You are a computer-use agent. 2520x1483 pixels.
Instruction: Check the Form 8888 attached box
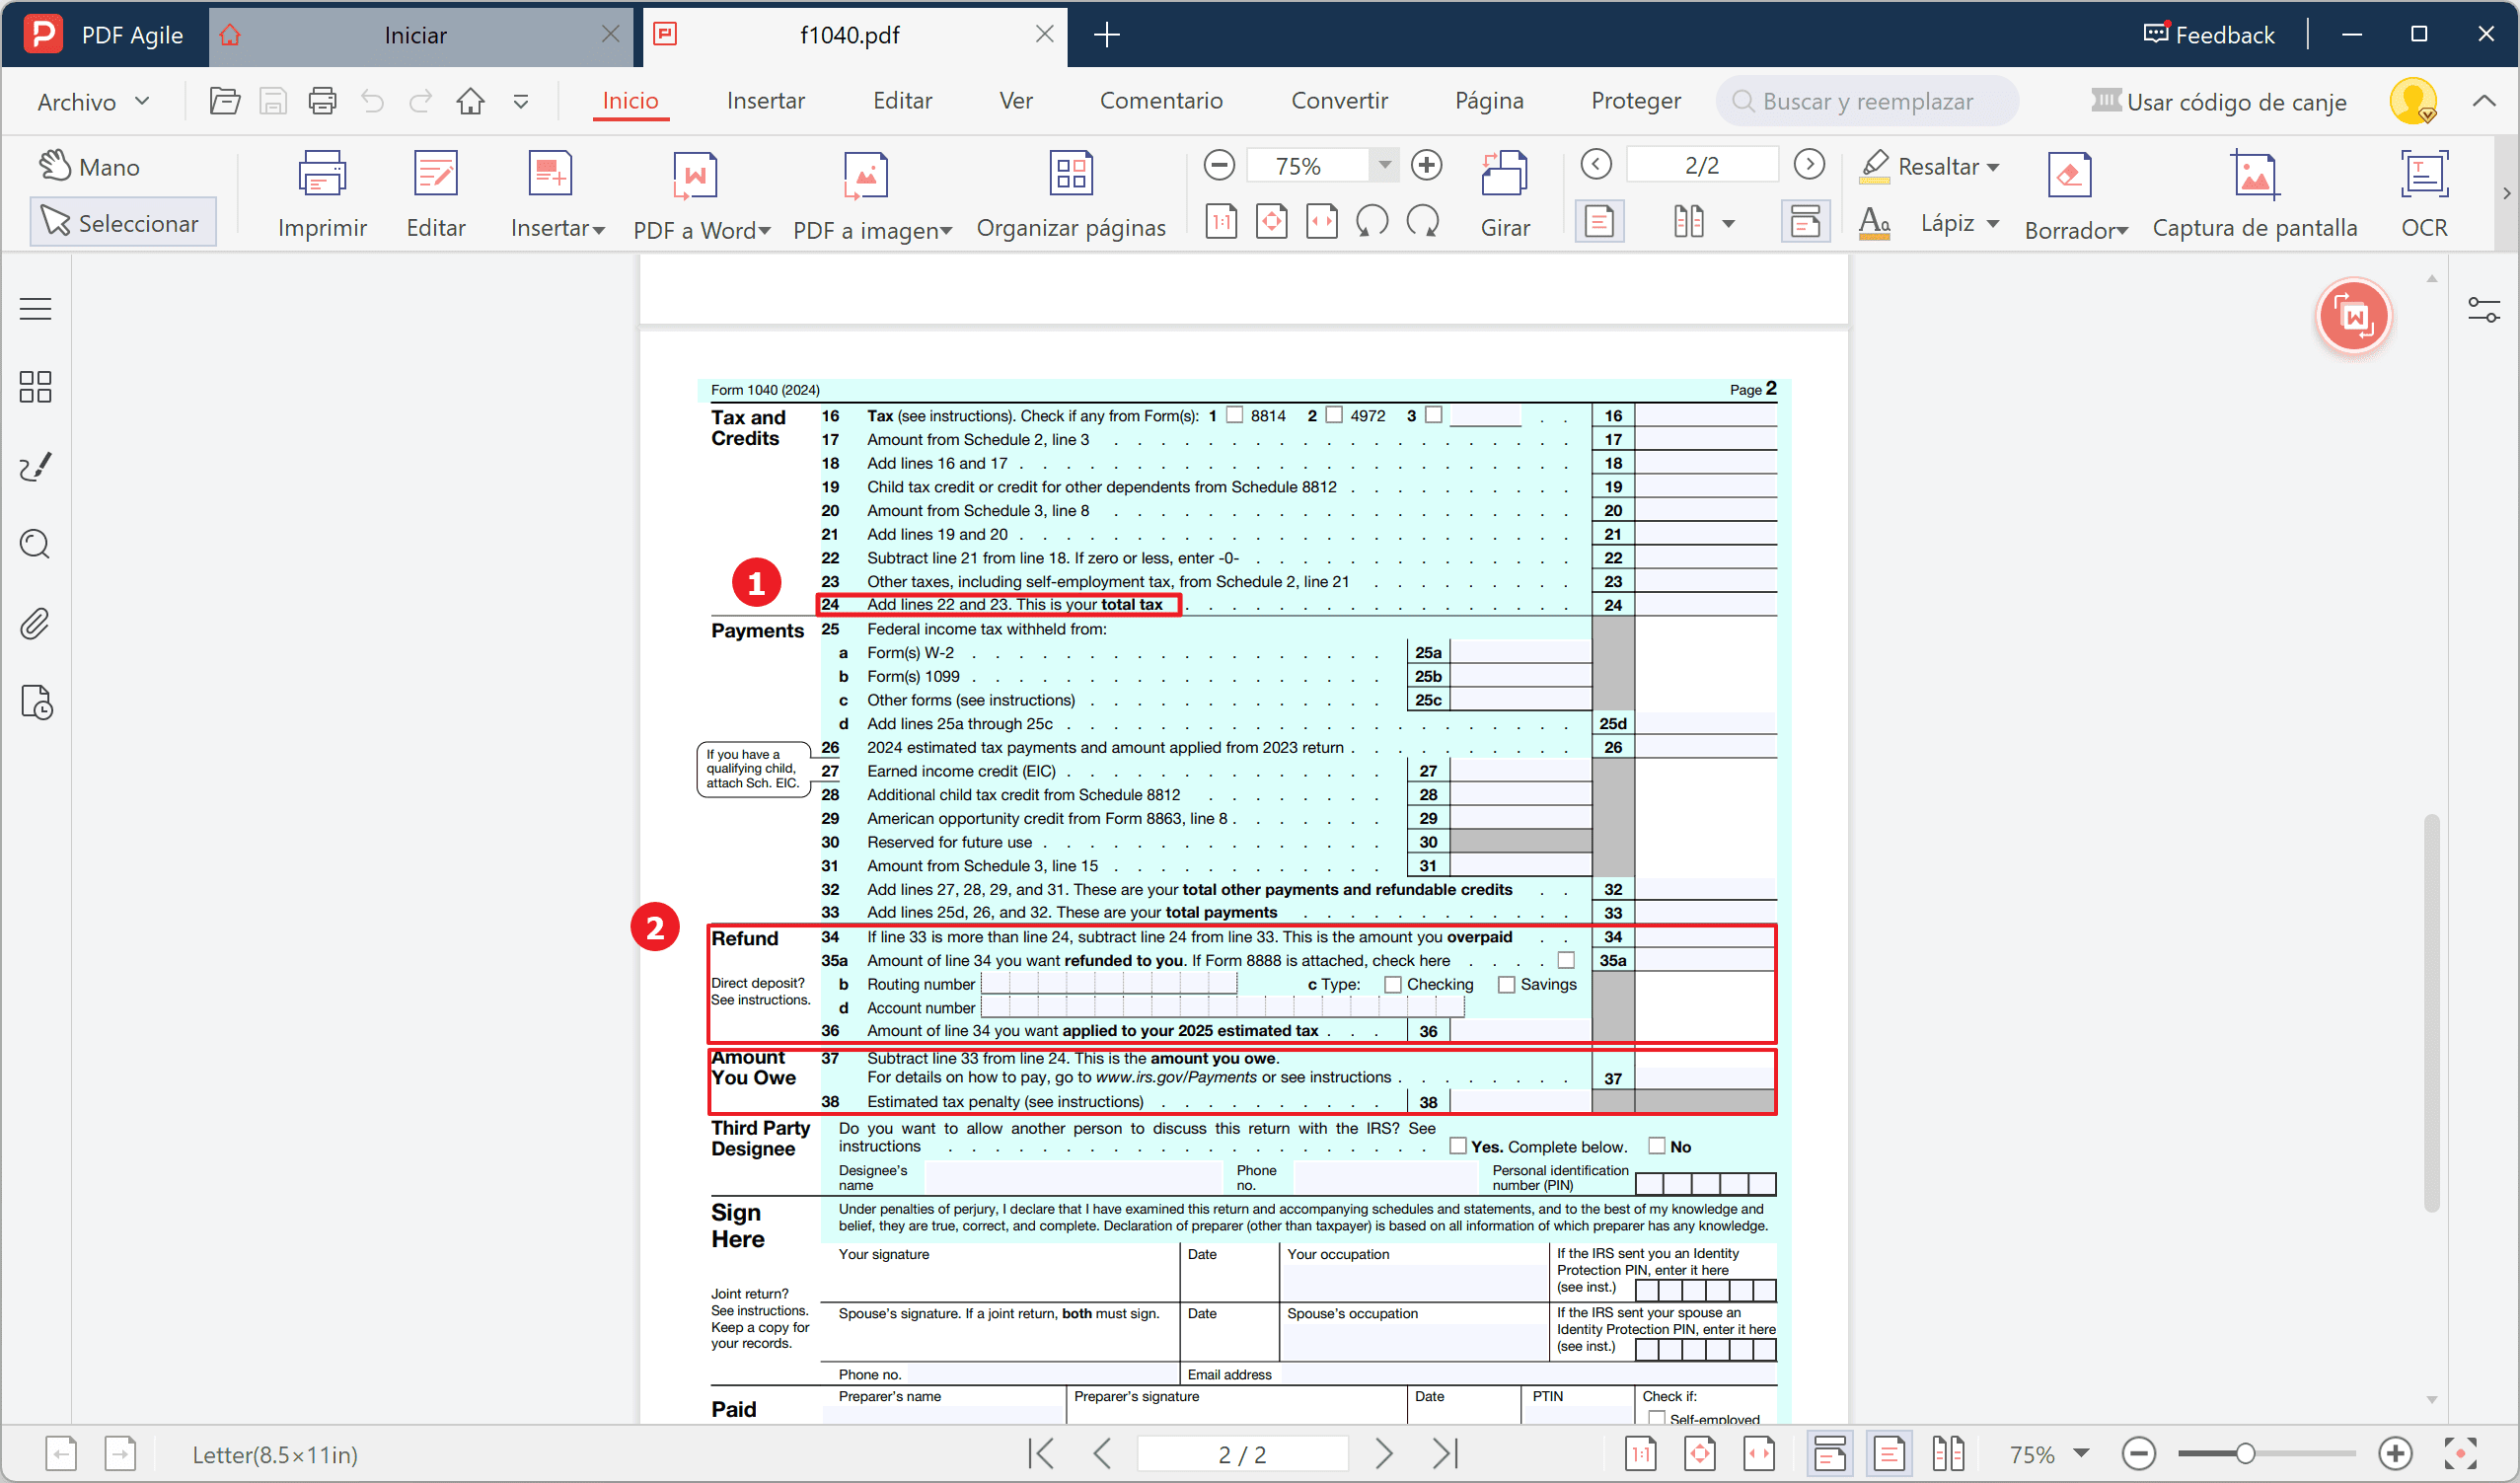click(1566, 960)
